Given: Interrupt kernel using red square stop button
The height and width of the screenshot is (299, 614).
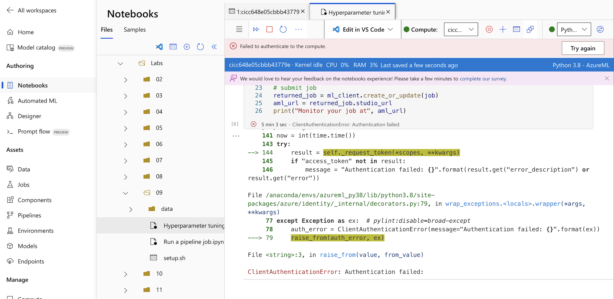Looking at the screenshot, I should pyautogui.click(x=269, y=29).
